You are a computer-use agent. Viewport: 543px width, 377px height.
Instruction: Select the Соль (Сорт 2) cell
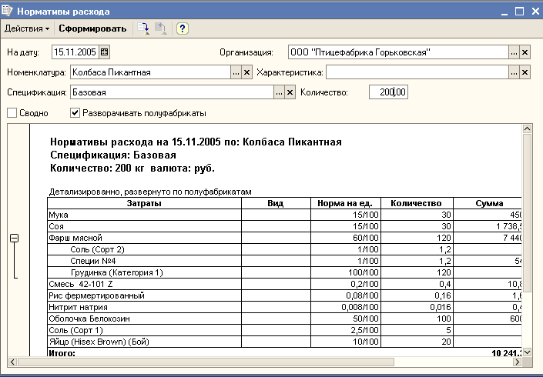point(144,249)
